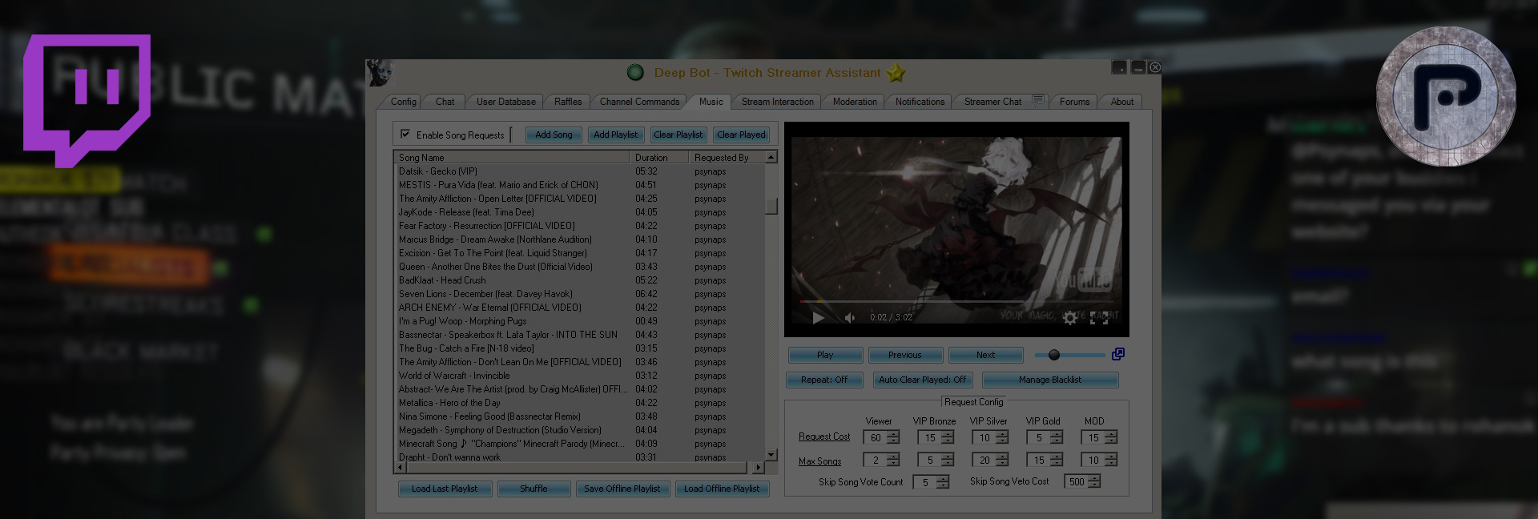Toggle the Repeat: Off button

pos(824,380)
